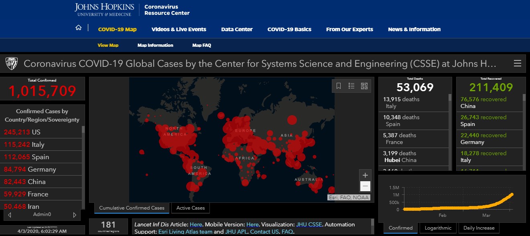This screenshot has height=236, width=530.
Task: Select Spain 26,743 recovered entry
Action: tap(490, 121)
